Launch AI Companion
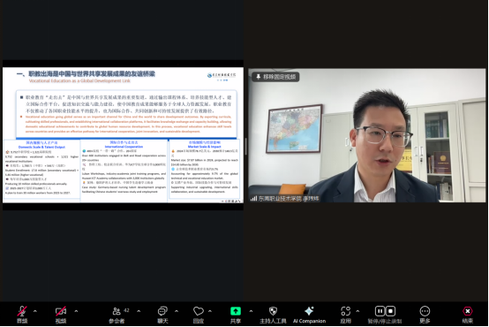The height and width of the screenshot is (327, 489). 309,311
